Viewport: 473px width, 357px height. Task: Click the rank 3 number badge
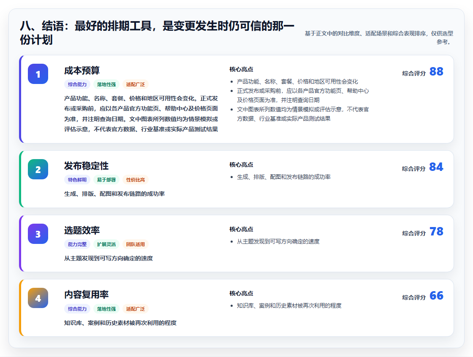point(38,234)
